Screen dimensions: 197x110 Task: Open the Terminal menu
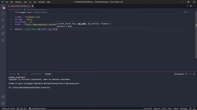coord(41,2)
